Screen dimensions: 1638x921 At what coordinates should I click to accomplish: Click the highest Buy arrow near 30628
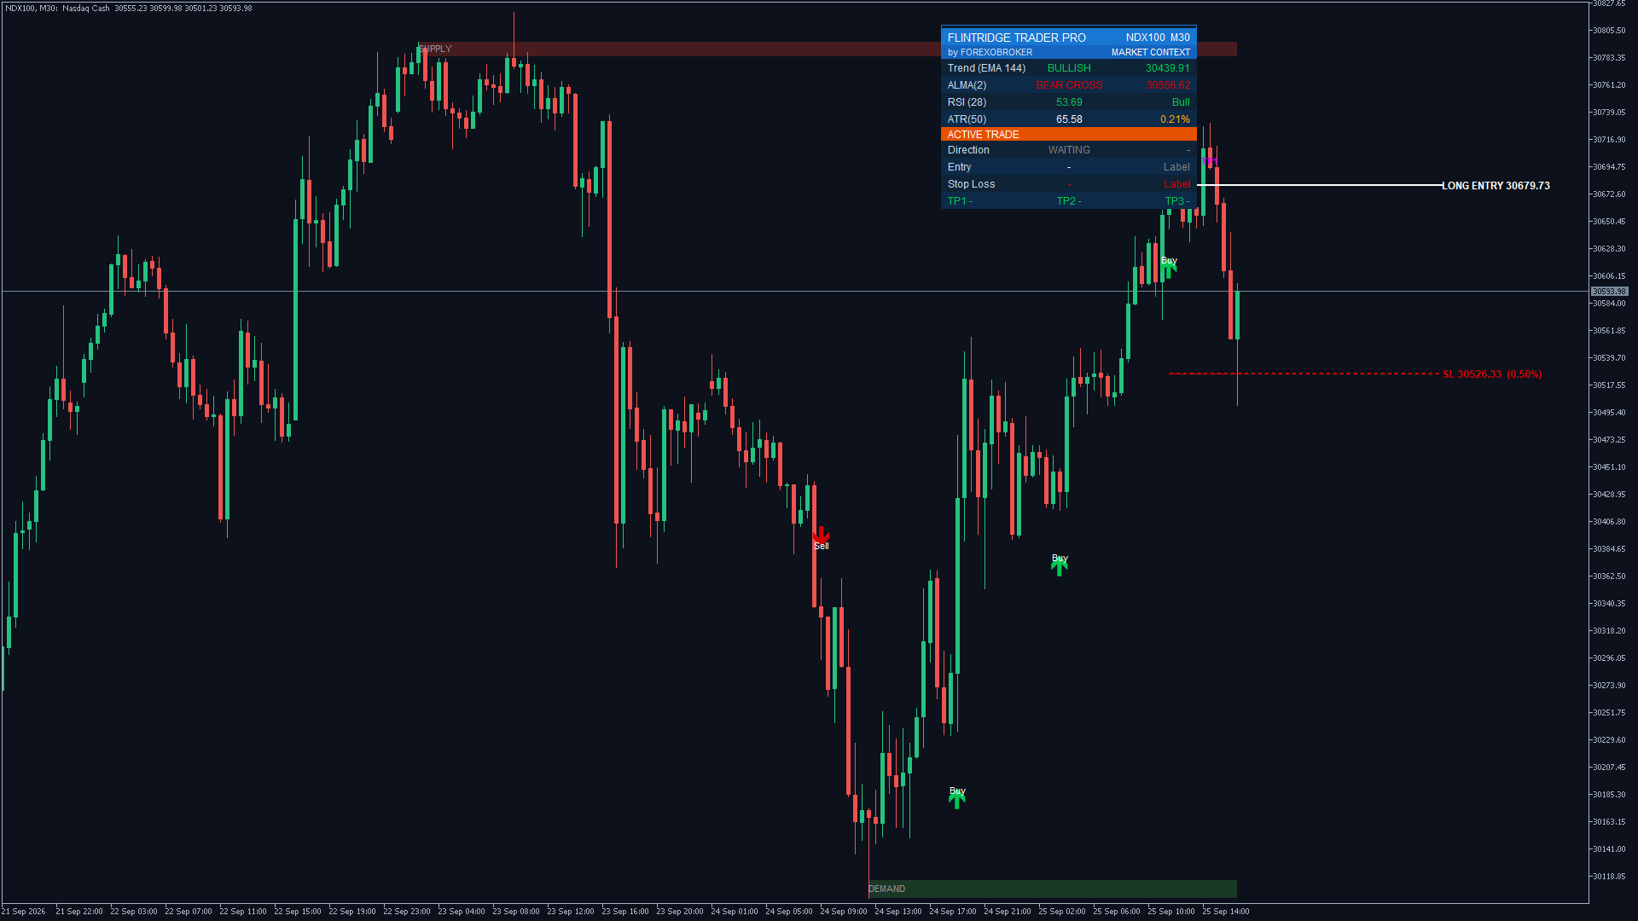tap(1169, 270)
